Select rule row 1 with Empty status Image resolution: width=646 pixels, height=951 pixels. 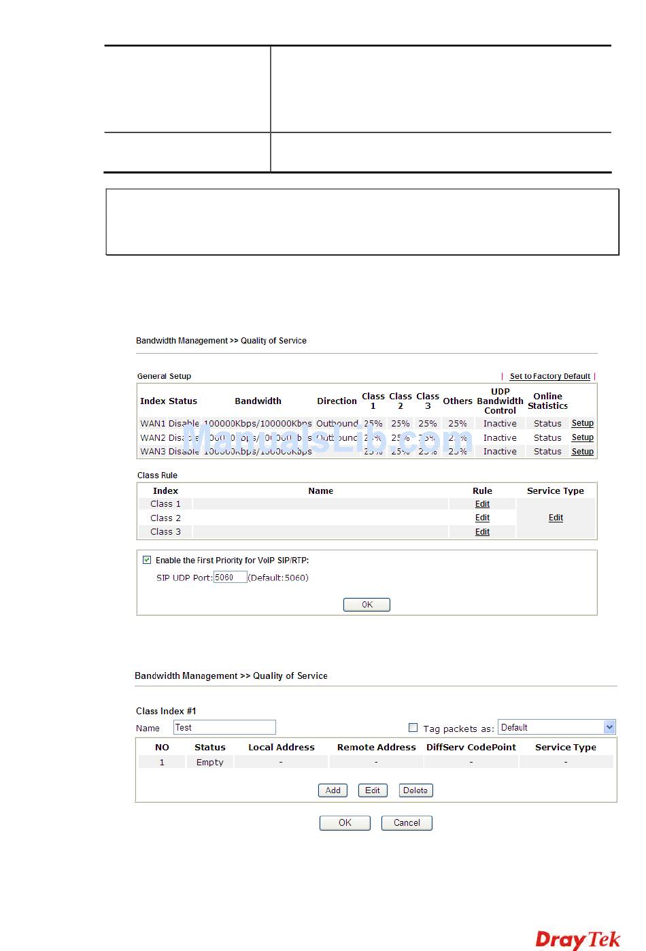click(375, 763)
